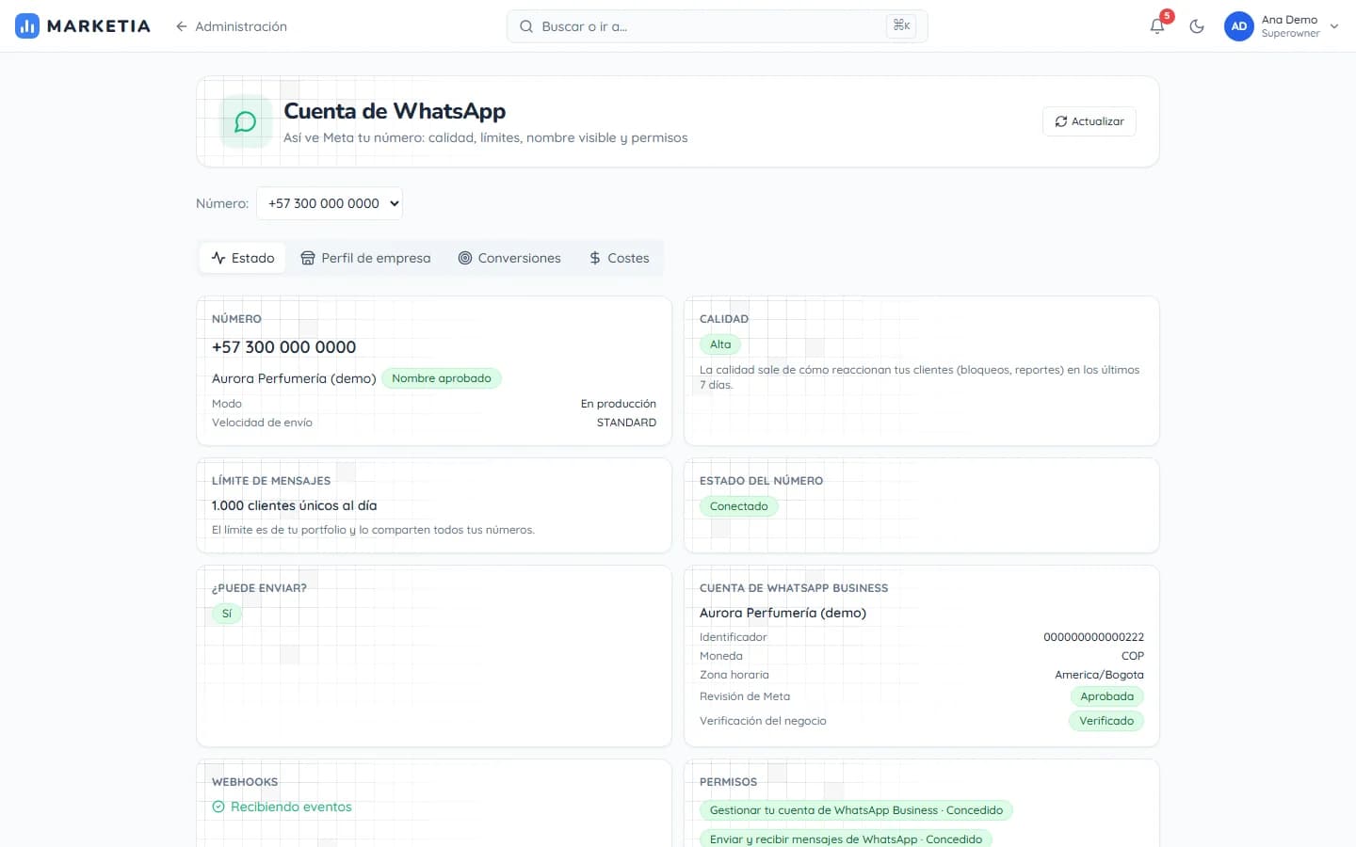Click the phone number '+57 300 000 0000' heading
Image resolution: width=1356 pixels, height=847 pixels.
click(283, 347)
